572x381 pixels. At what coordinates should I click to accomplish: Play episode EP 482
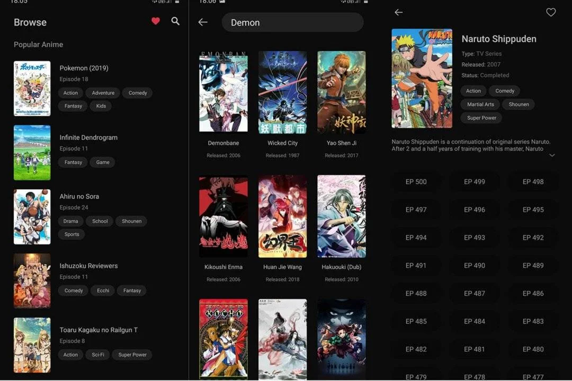(x=416, y=349)
